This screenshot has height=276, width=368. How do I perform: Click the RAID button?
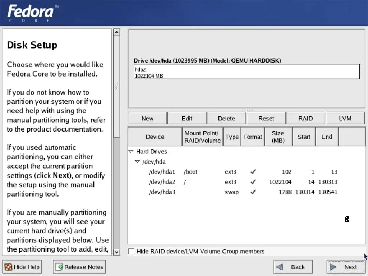click(x=305, y=118)
